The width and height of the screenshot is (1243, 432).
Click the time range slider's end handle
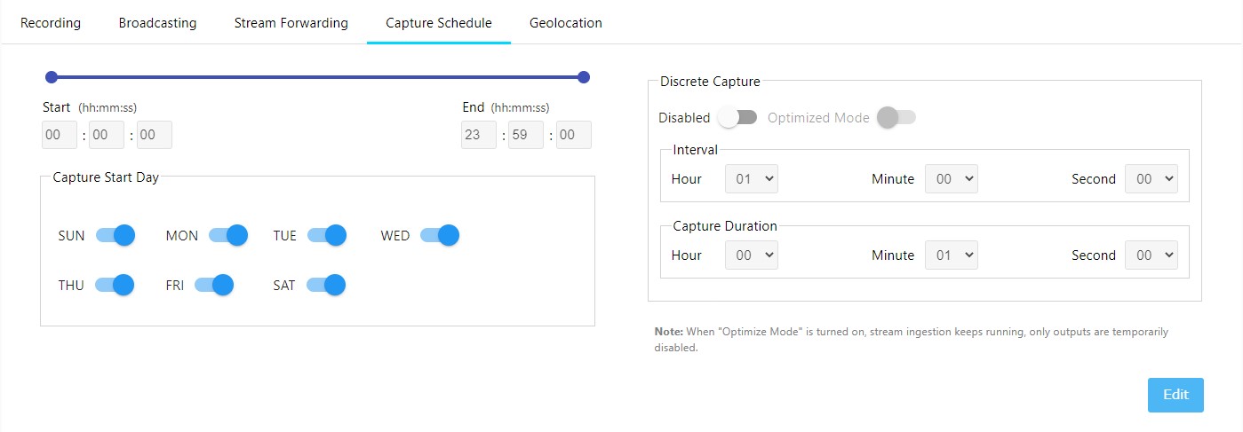click(584, 77)
